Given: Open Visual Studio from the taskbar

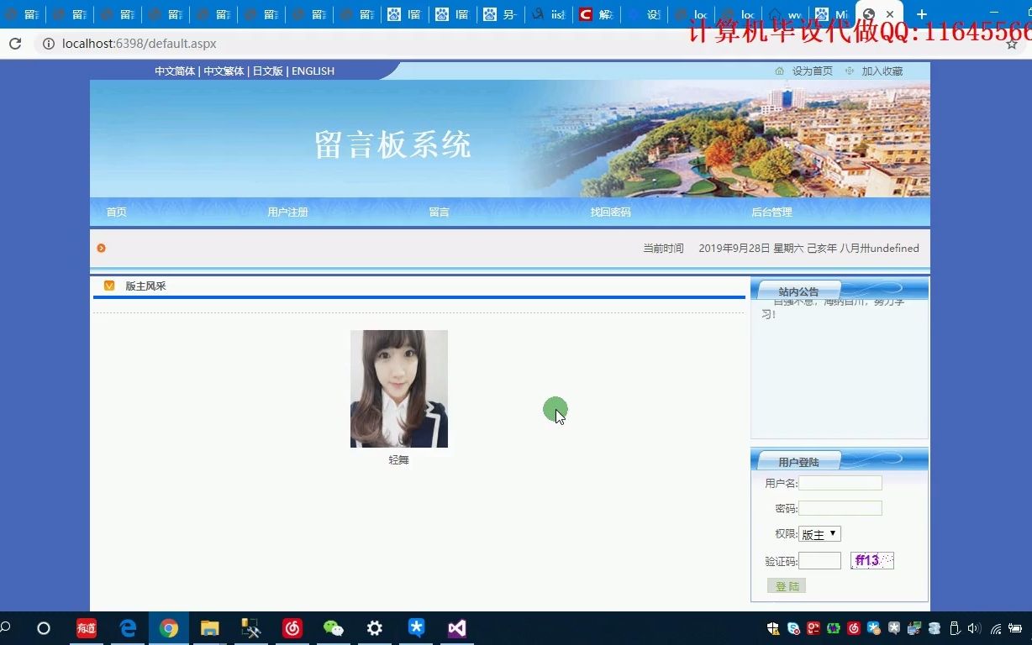Looking at the screenshot, I should click(x=456, y=628).
